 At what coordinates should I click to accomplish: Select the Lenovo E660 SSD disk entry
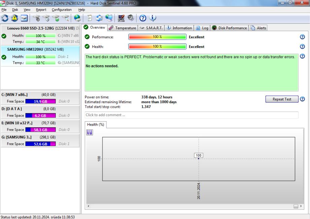tap(40, 35)
